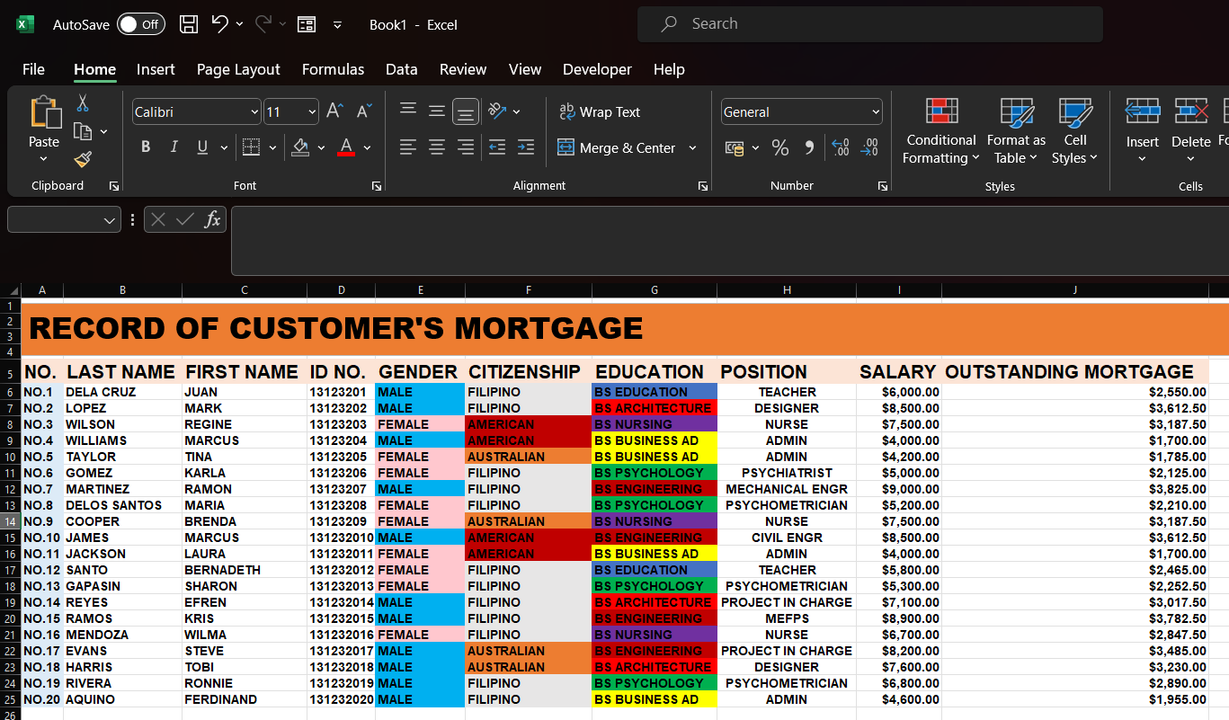Screen dimensions: 1229x720
Task: Open the Clipboard pane launcher
Action: (x=113, y=186)
